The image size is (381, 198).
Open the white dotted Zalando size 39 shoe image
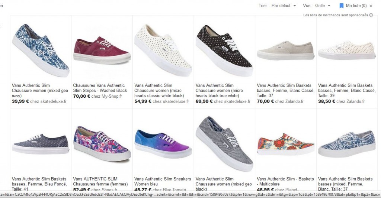click(347, 50)
